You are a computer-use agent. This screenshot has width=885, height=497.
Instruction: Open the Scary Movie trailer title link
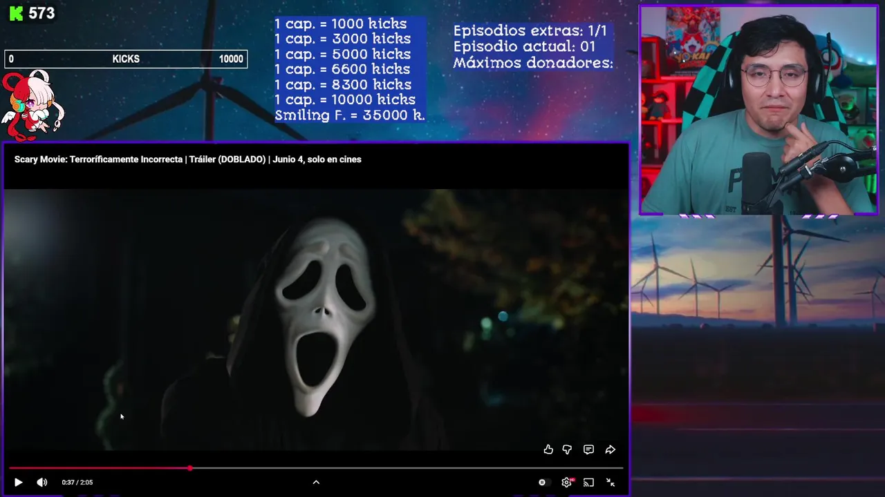[188, 159]
